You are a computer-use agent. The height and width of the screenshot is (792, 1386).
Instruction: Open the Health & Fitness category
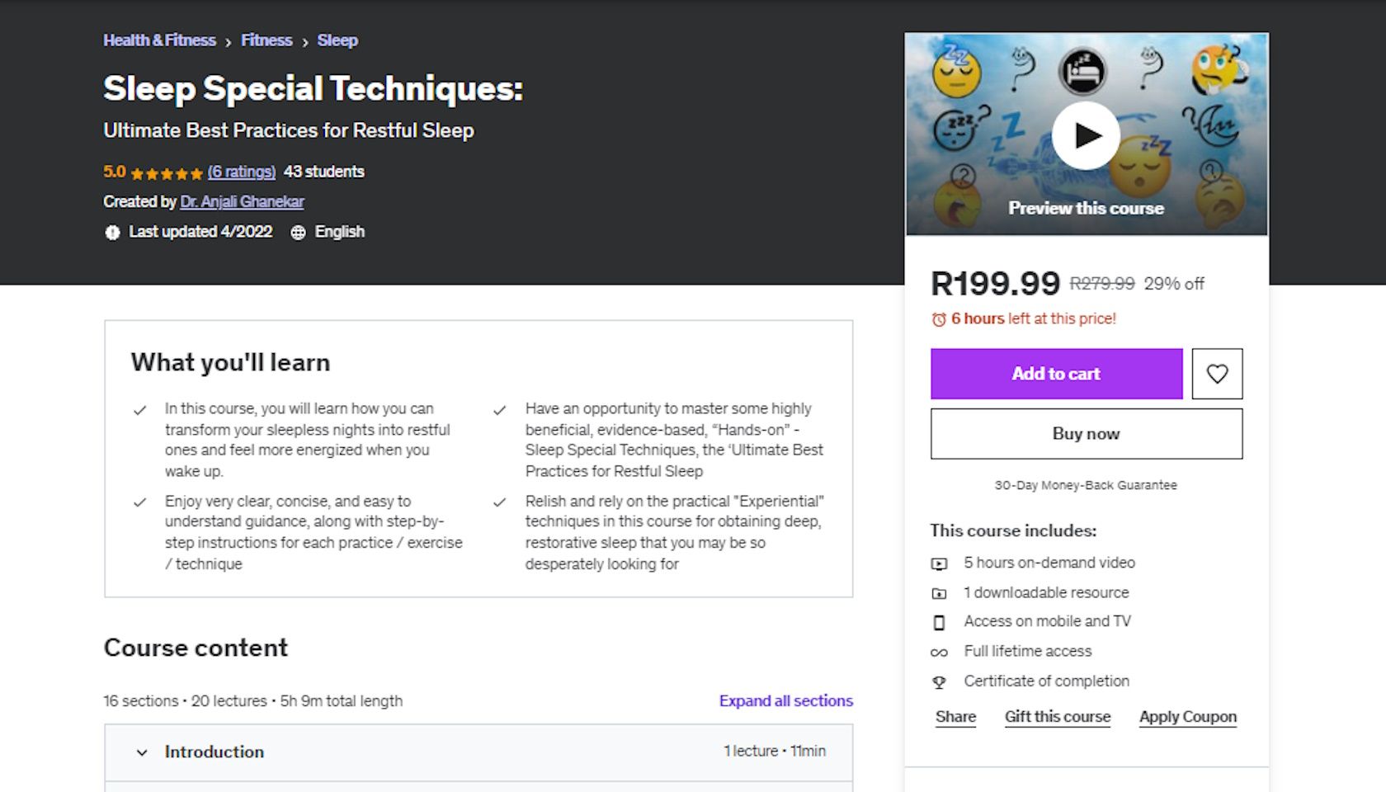(x=159, y=40)
